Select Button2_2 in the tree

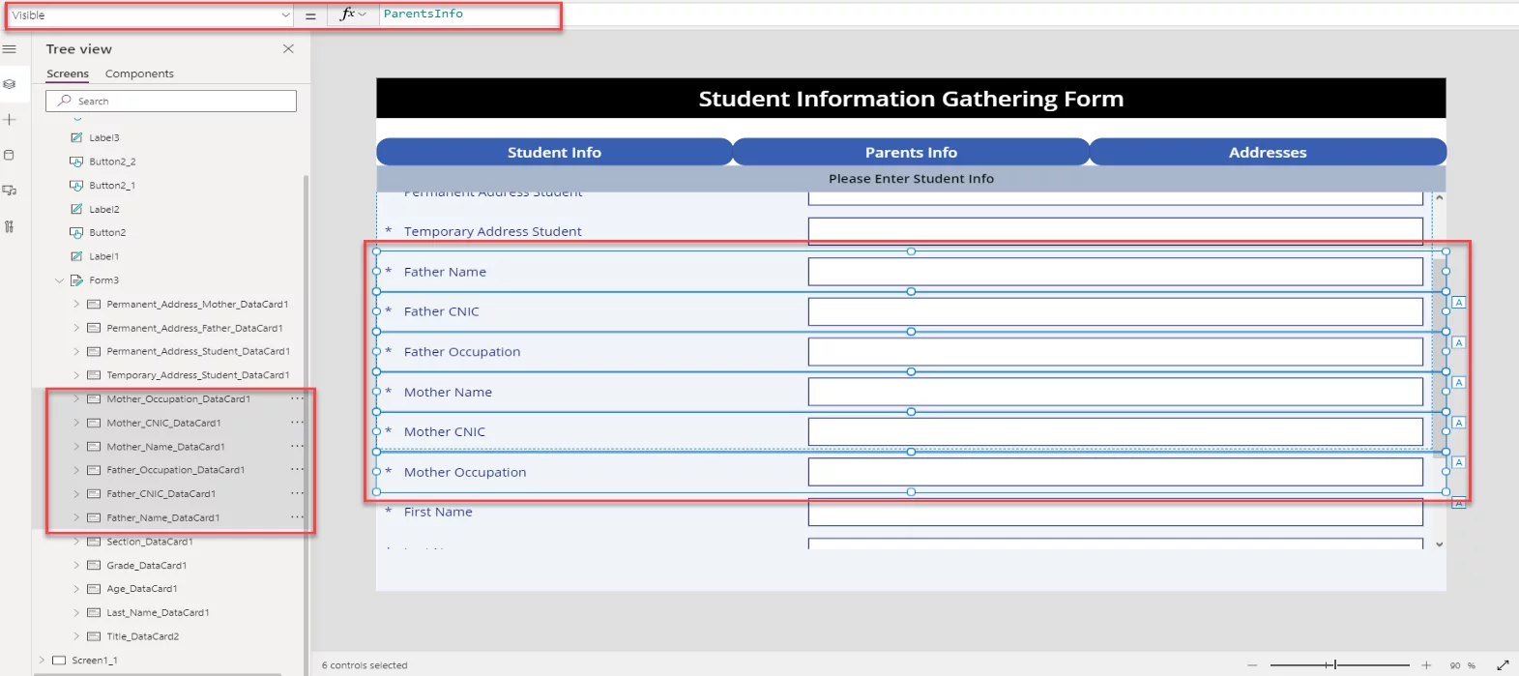(x=112, y=162)
